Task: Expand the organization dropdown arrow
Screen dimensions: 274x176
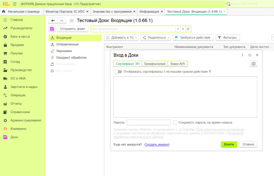Action: click(x=178, y=29)
